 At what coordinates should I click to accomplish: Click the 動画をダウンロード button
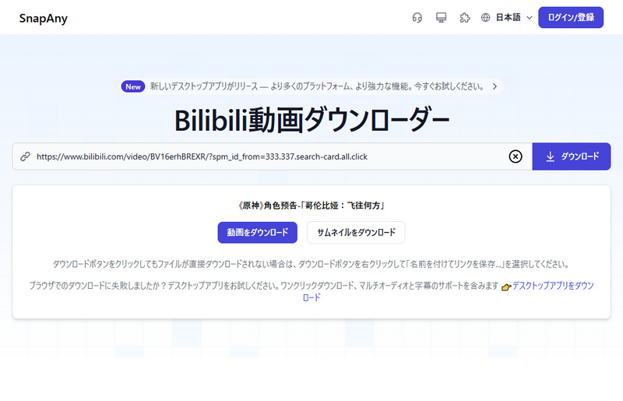coord(258,233)
